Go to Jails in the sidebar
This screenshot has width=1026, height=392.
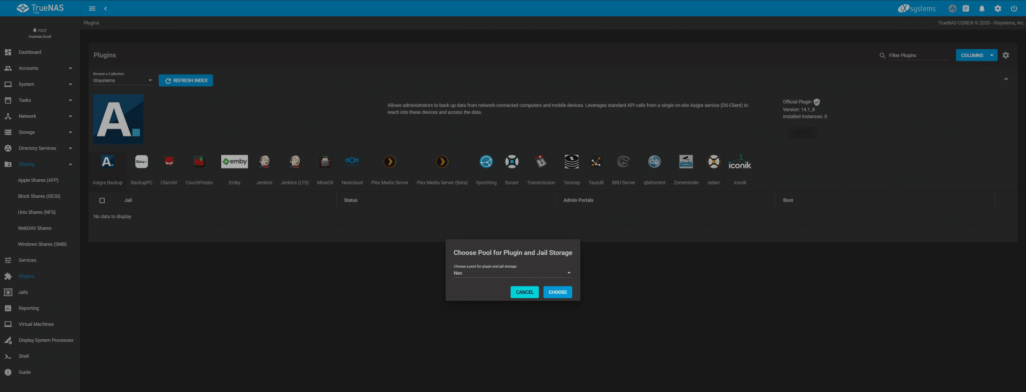(40, 292)
